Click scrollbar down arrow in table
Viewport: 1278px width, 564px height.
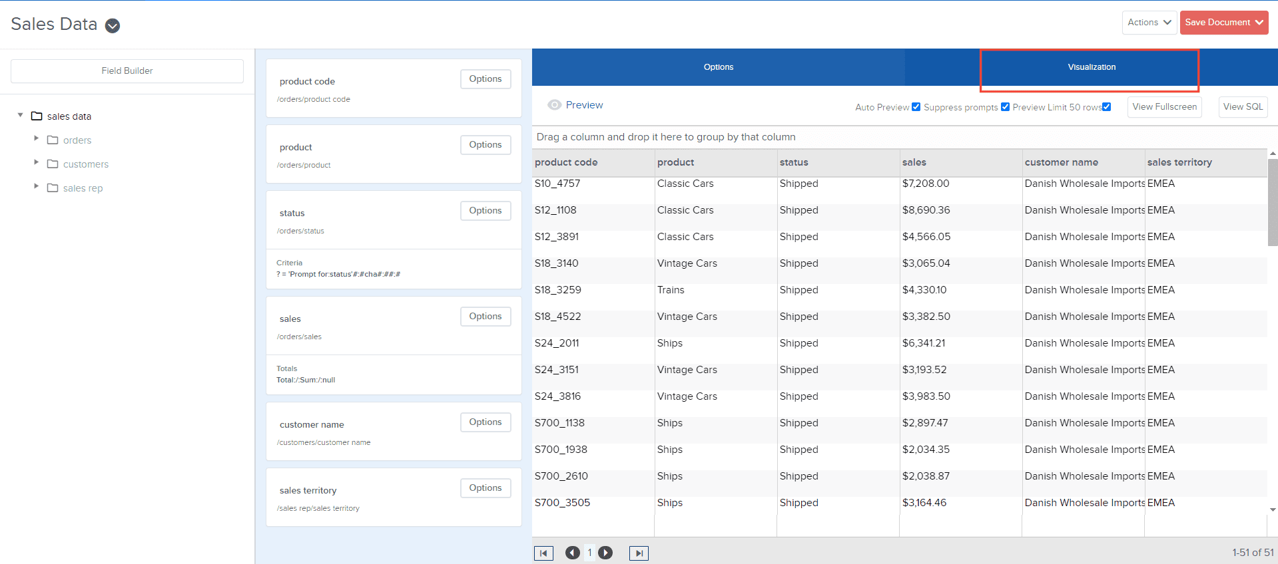tap(1273, 510)
